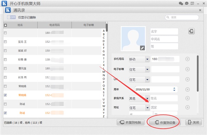The width and height of the screenshot is (207, 135).
Task: Jump to letter A in index
Action: coord(103,31)
